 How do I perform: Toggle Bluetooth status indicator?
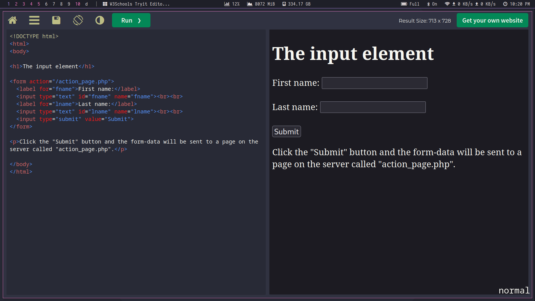click(x=432, y=4)
